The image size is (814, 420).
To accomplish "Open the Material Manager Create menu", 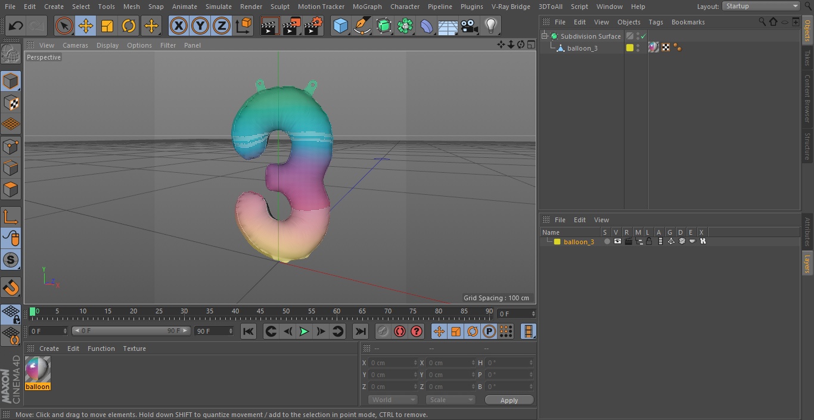I will point(49,349).
